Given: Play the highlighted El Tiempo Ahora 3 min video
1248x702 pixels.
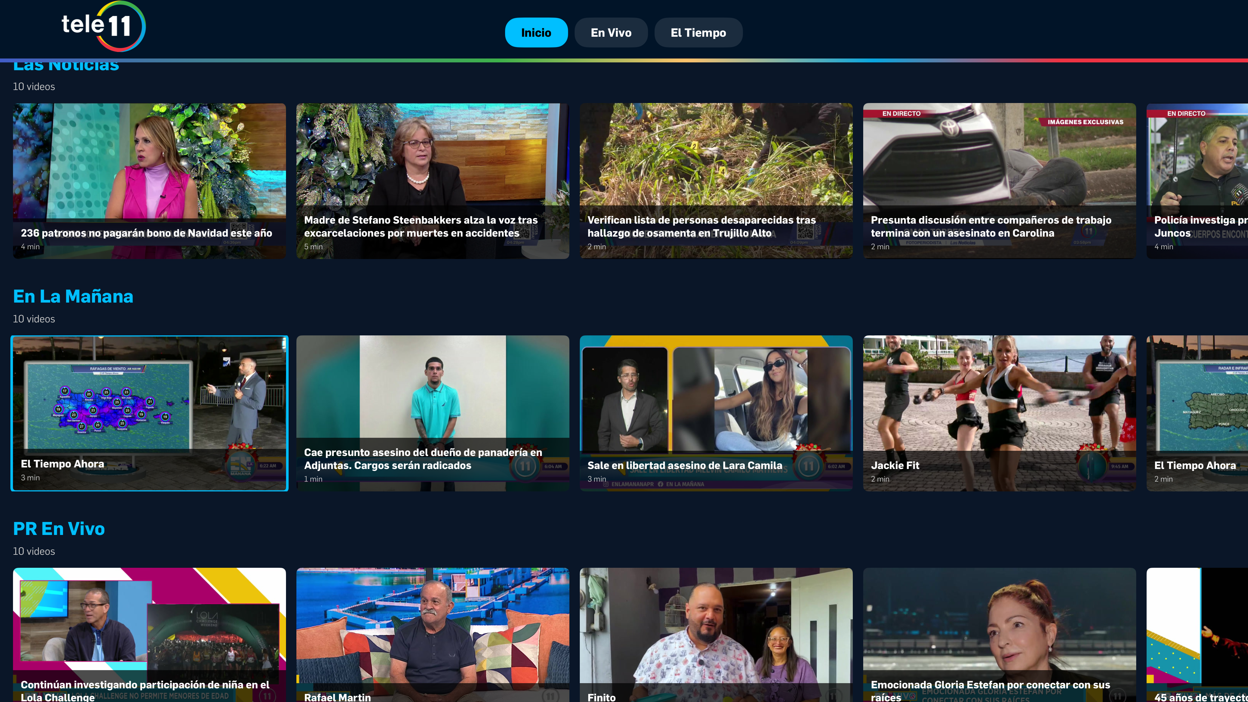Looking at the screenshot, I should click(x=149, y=413).
